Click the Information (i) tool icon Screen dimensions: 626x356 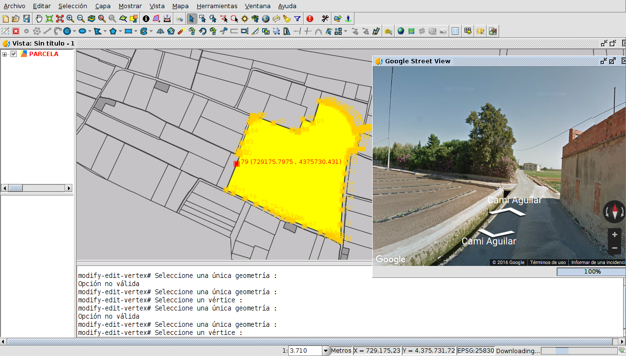(146, 19)
